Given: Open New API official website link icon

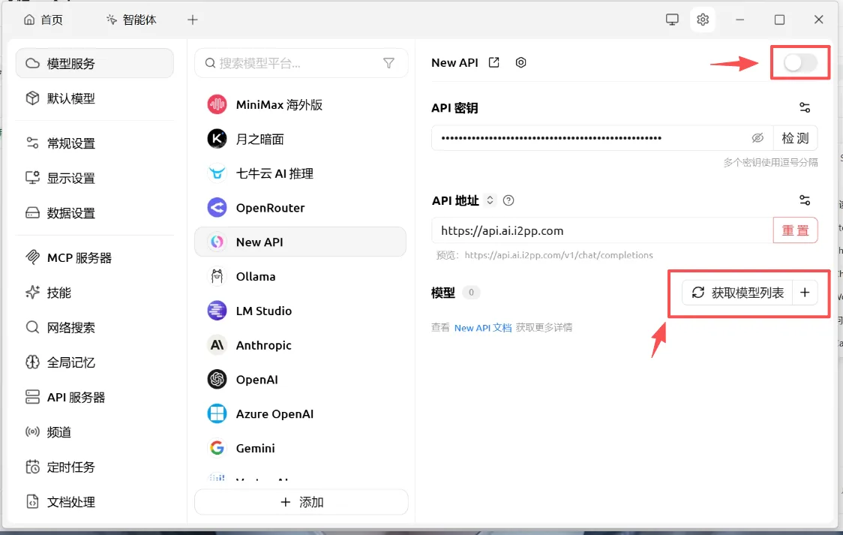Looking at the screenshot, I should (x=493, y=62).
